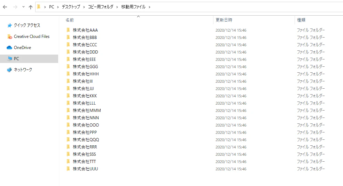Image resolution: width=343 pixels, height=186 pixels.
Task: Sort by 更新日時 column header
Action: (224, 20)
